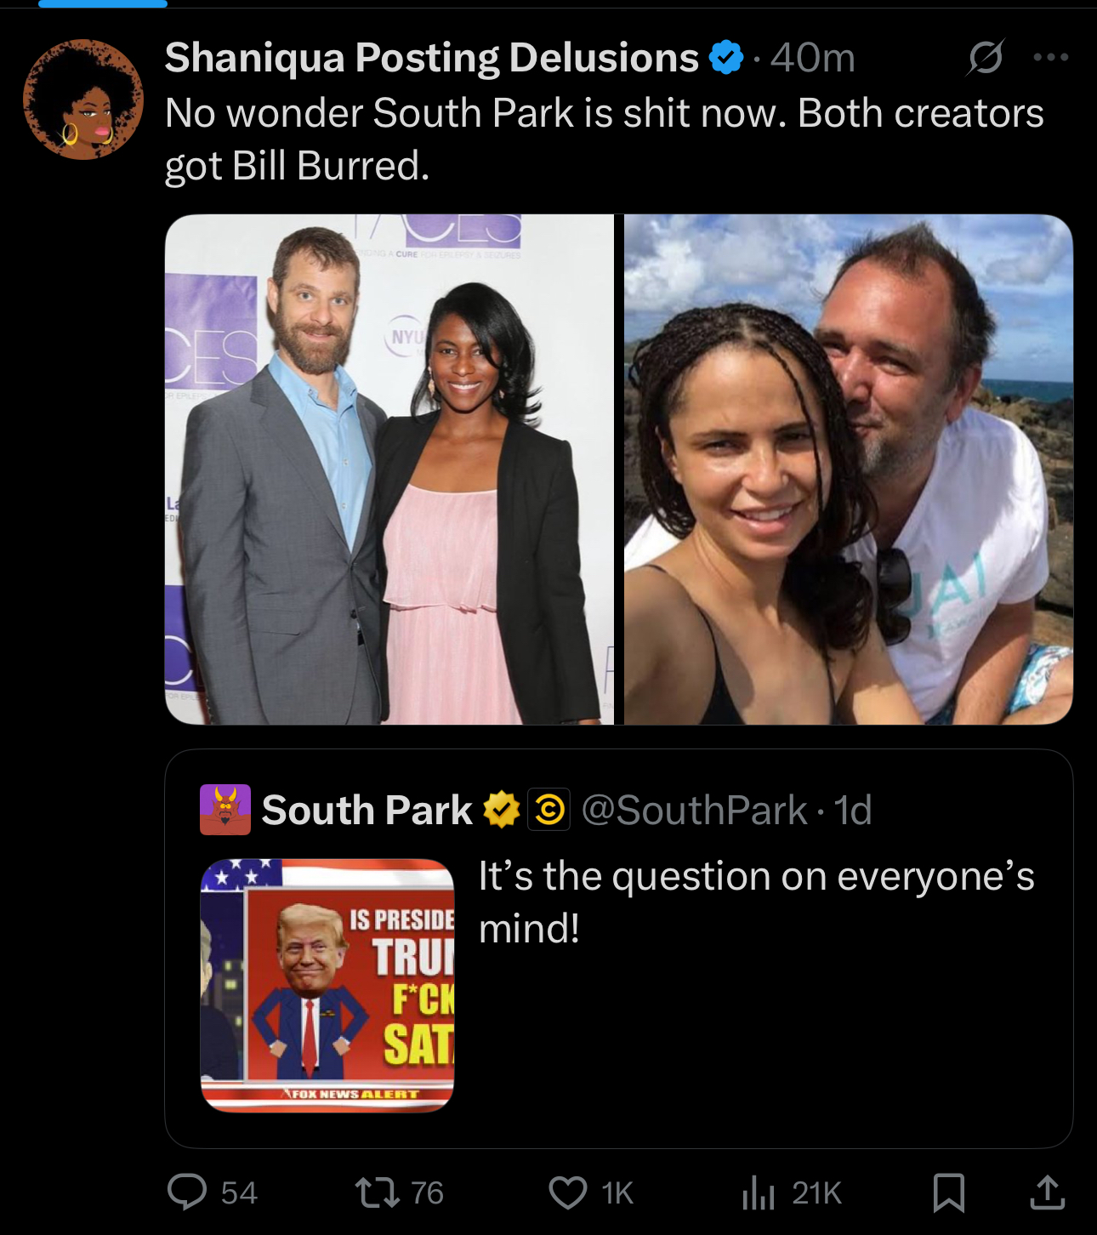Open Shaniqua Posting Delusions profile avatar
The image size is (1097, 1235).
pyautogui.click(x=83, y=100)
